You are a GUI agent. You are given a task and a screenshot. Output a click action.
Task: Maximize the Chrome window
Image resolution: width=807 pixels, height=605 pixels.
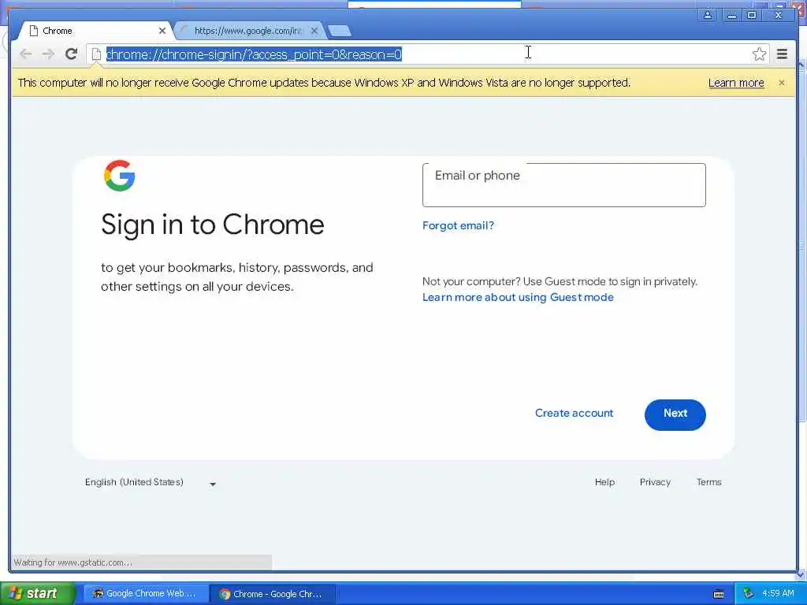tap(751, 15)
